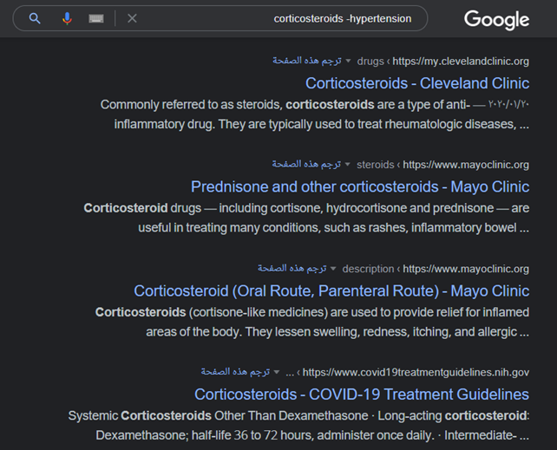Expand dropdown arrow beside Mayo Clinic description URL
Screen dimensions: 557x450
coord(334,269)
